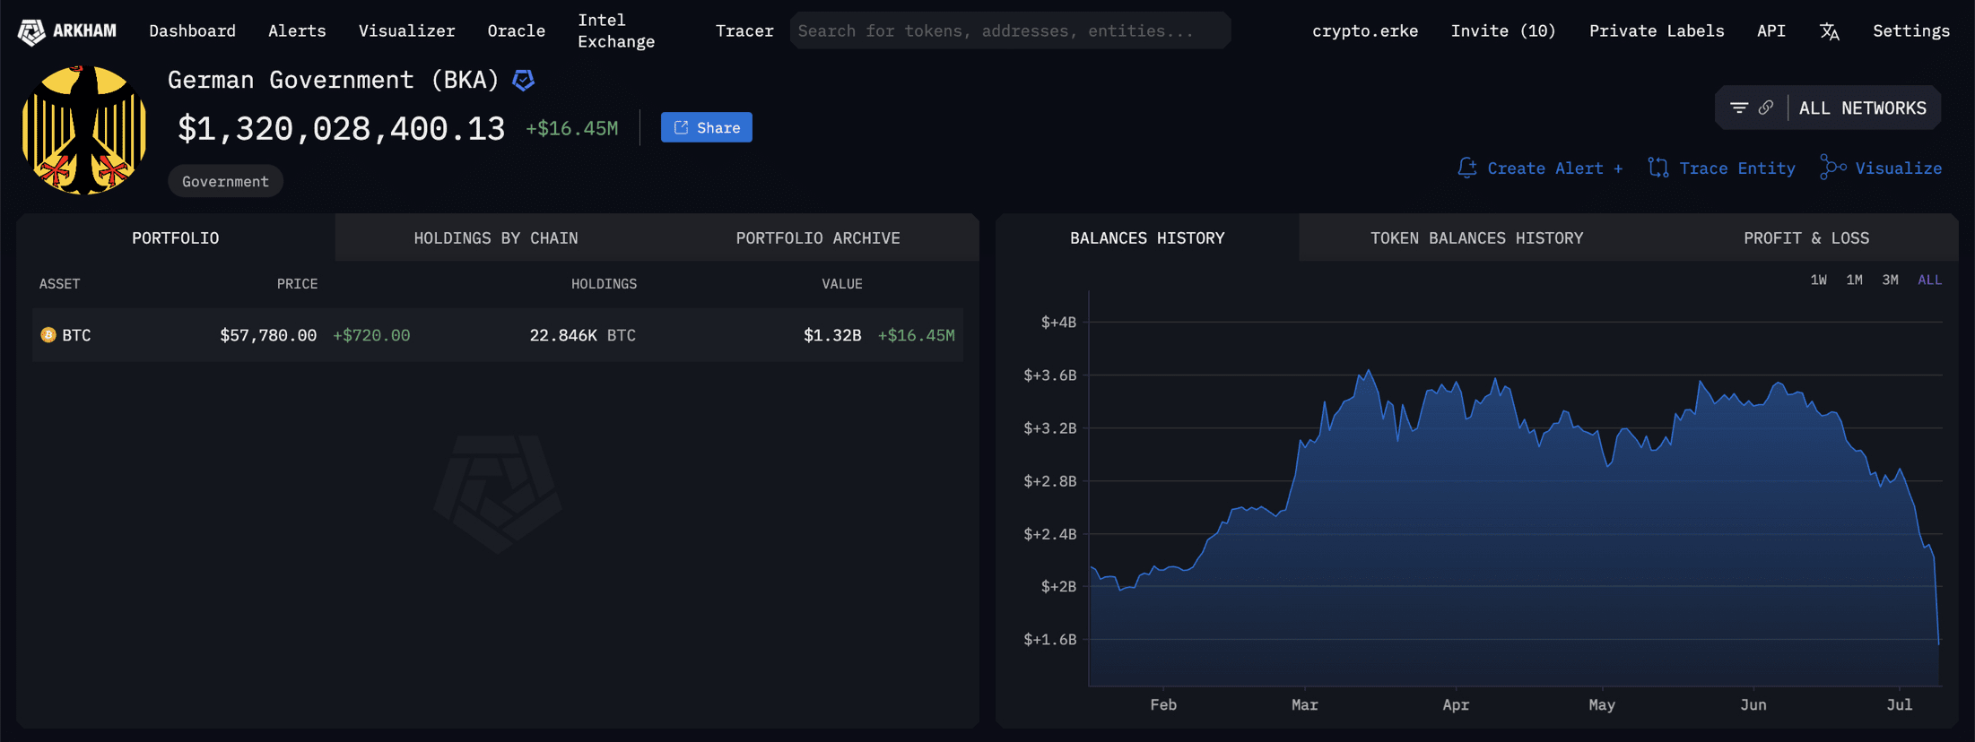1975x742 pixels.
Task: Click the Trace Entity icon
Action: (1658, 168)
